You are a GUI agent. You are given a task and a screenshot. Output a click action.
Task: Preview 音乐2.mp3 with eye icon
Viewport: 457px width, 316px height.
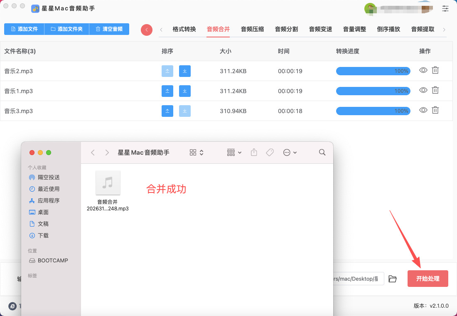click(x=423, y=70)
